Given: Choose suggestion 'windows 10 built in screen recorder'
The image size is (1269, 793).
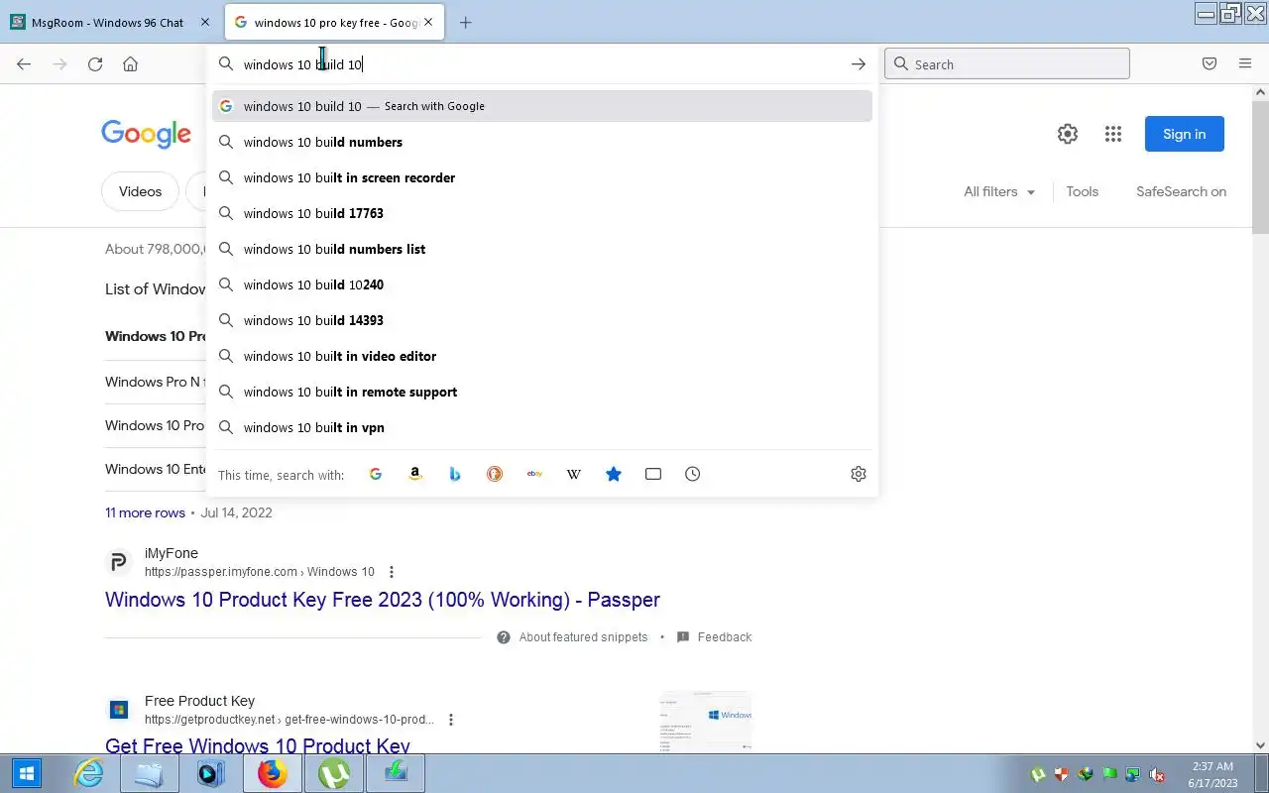Looking at the screenshot, I should tap(542, 177).
